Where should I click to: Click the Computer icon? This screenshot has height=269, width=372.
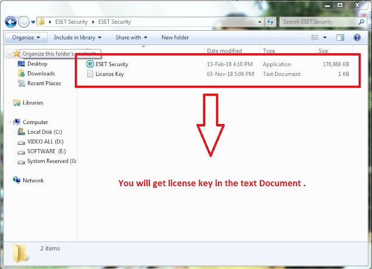point(17,122)
